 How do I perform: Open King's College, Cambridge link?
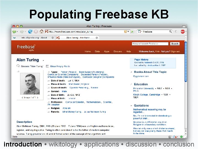pos(147,95)
